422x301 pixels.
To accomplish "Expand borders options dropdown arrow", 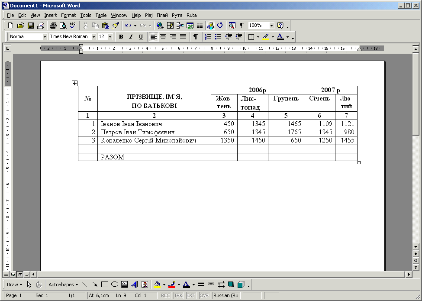I will pyautogui.click(x=258, y=37).
